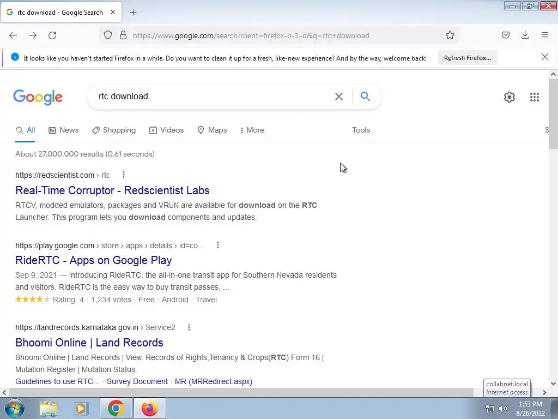
Task: Open options for play.google.com result
Action: pyautogui.click(x=218, y=245)
